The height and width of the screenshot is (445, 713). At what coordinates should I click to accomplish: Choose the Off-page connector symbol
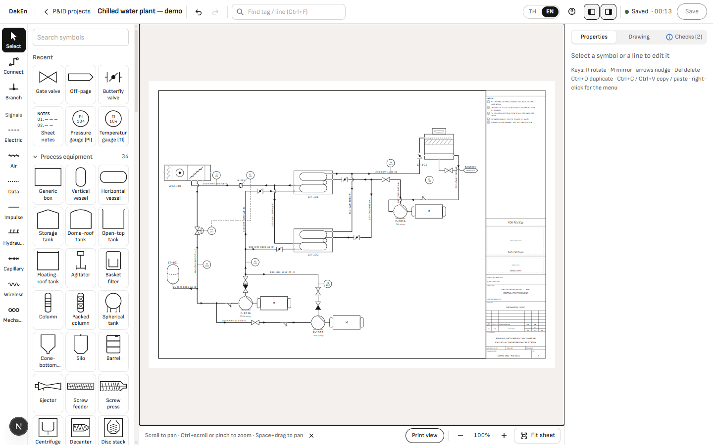click(81, 85)
